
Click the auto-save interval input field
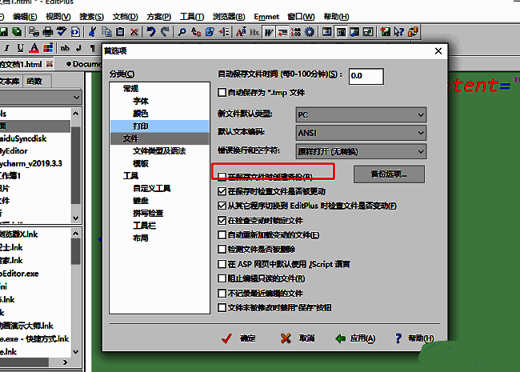tap(366, 75)
